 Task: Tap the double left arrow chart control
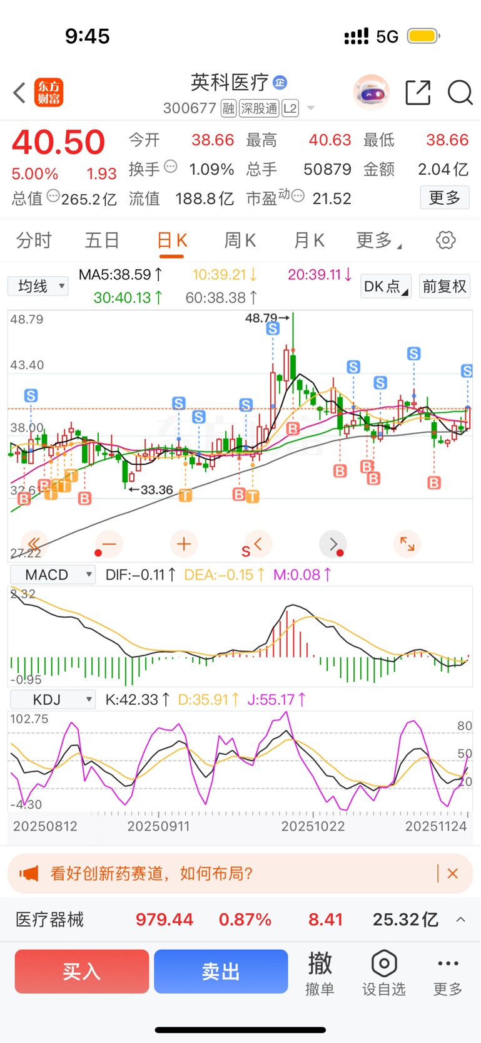point(34,544)
